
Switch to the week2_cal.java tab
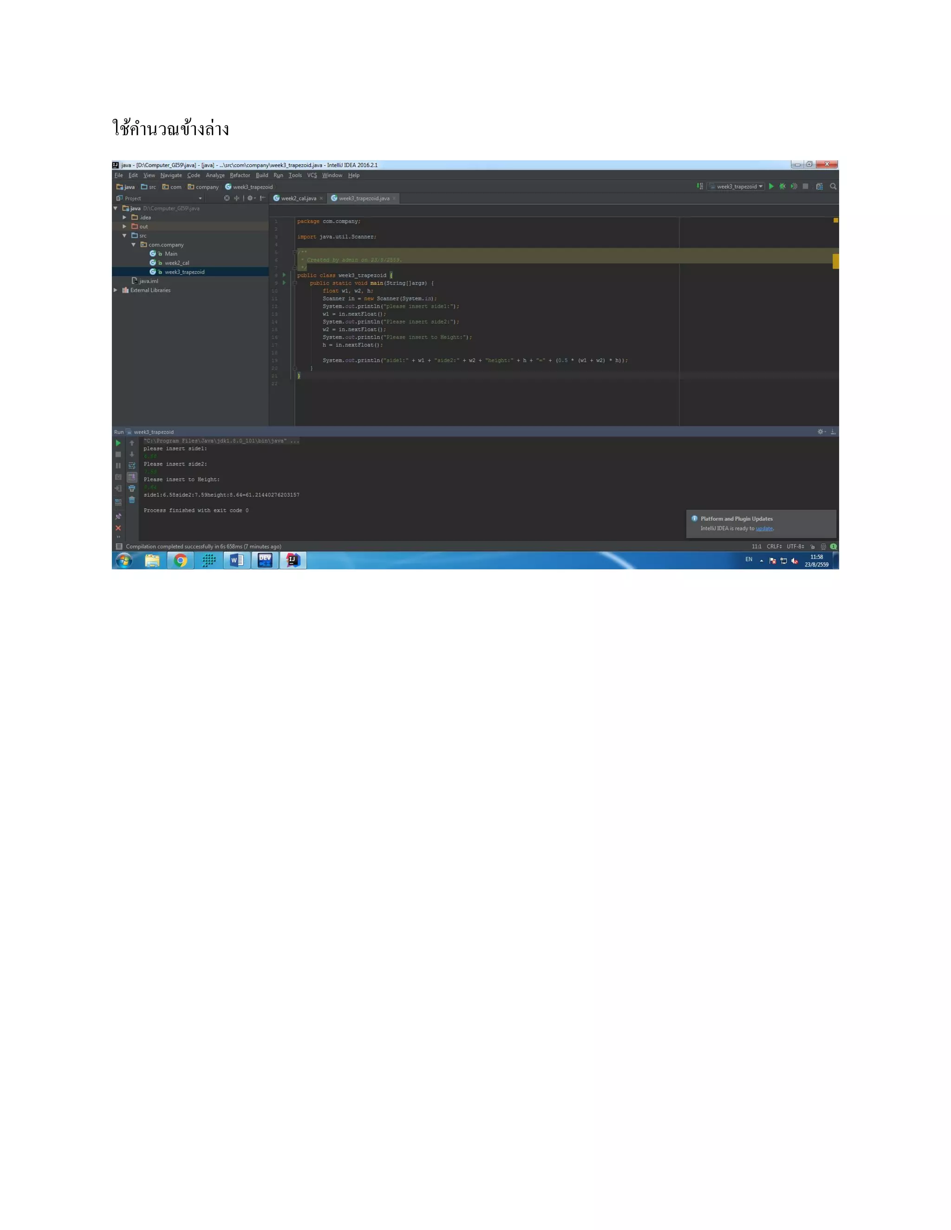[298, 198]
